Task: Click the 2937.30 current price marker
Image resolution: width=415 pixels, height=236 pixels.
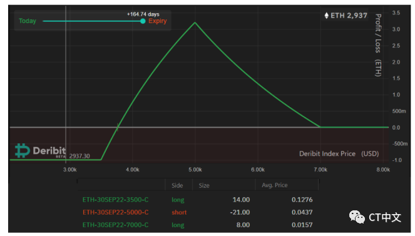Action: [79, 156]
